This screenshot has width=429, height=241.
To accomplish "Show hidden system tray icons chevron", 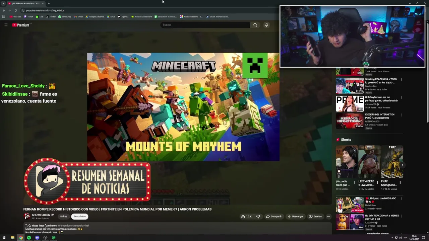I will pyautogui.click(x=392, y=238).
